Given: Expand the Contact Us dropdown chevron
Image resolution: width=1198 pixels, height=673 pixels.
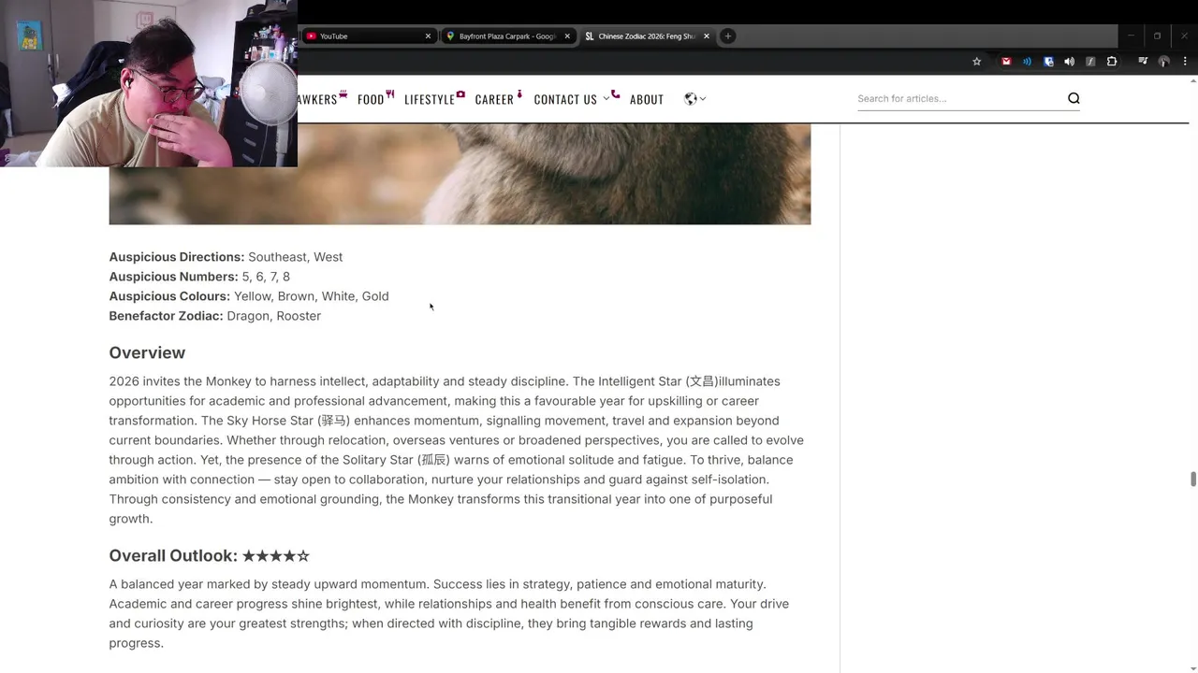Looking at the screenshot, I should 606,98.
